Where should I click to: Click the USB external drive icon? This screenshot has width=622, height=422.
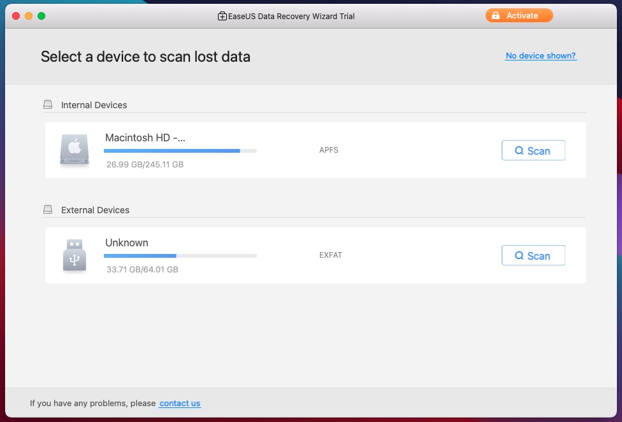click(x=75, y=255)
